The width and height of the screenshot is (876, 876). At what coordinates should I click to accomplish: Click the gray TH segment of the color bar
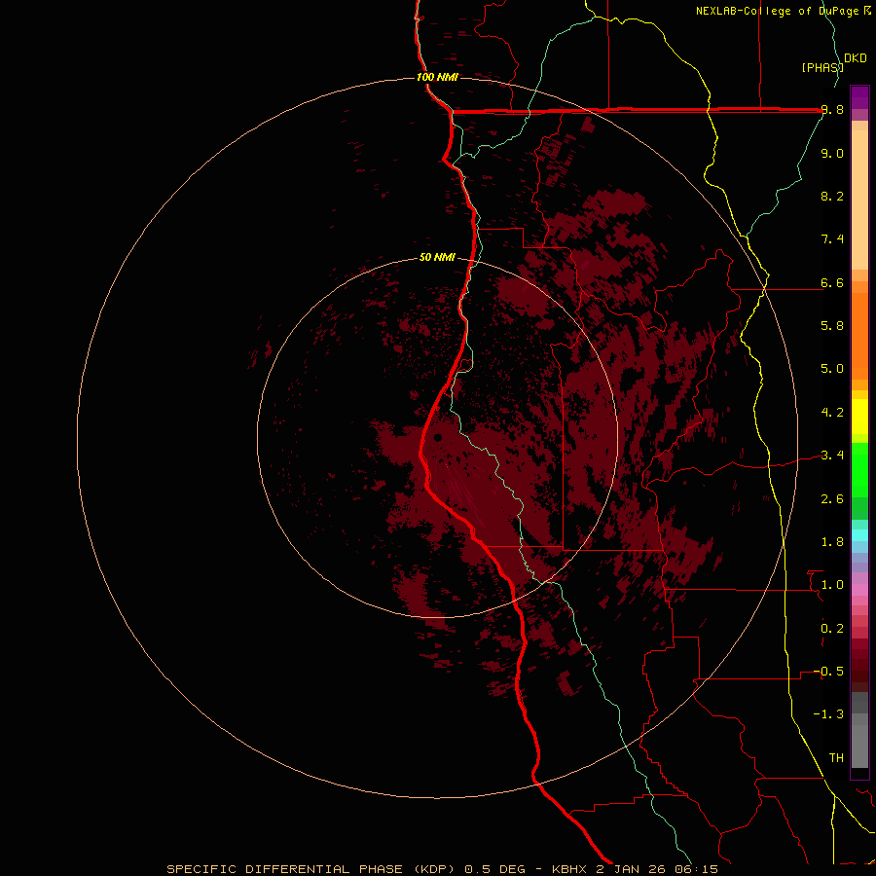click(x=859, y=746)
